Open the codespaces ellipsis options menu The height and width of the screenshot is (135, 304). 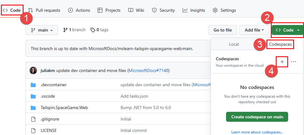pyautogui.click(x=293, y=62)
